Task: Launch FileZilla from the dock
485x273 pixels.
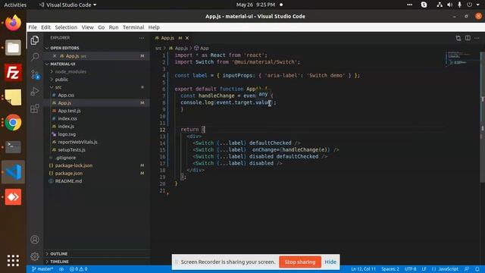Action: pos(13,73)
